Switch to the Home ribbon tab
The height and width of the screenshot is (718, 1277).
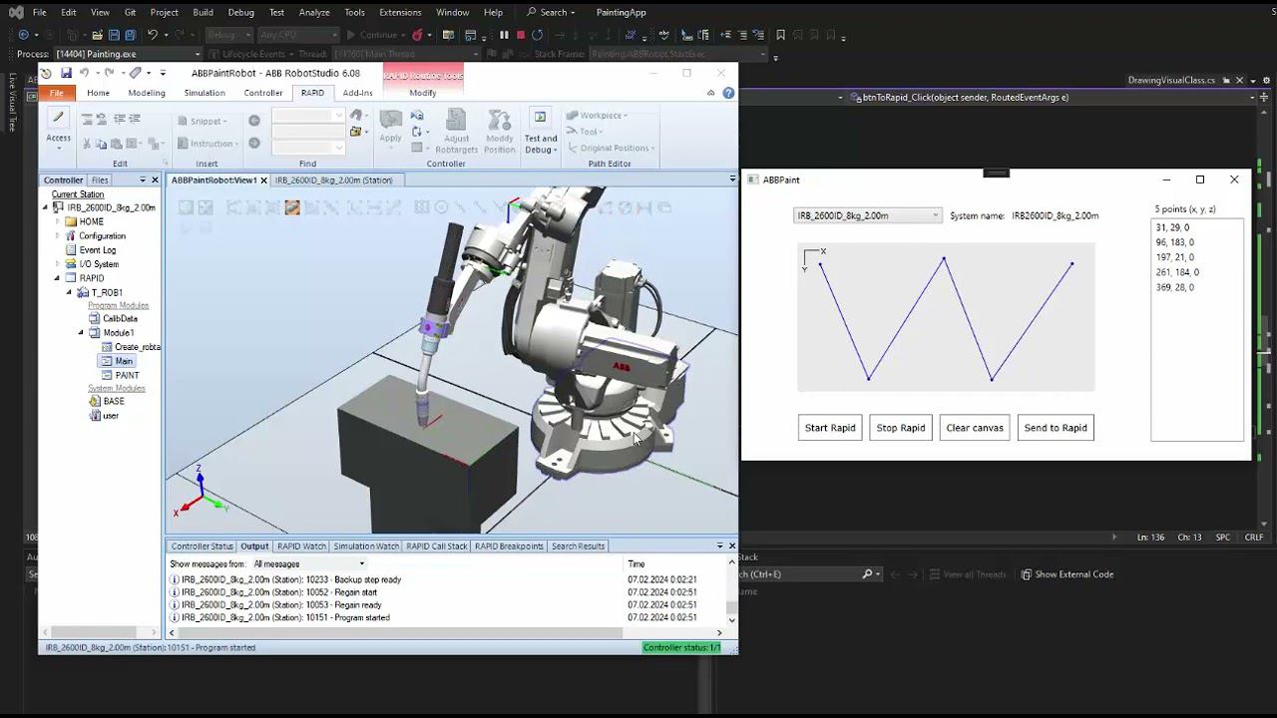pyautogui.click(x=98, y=93)
